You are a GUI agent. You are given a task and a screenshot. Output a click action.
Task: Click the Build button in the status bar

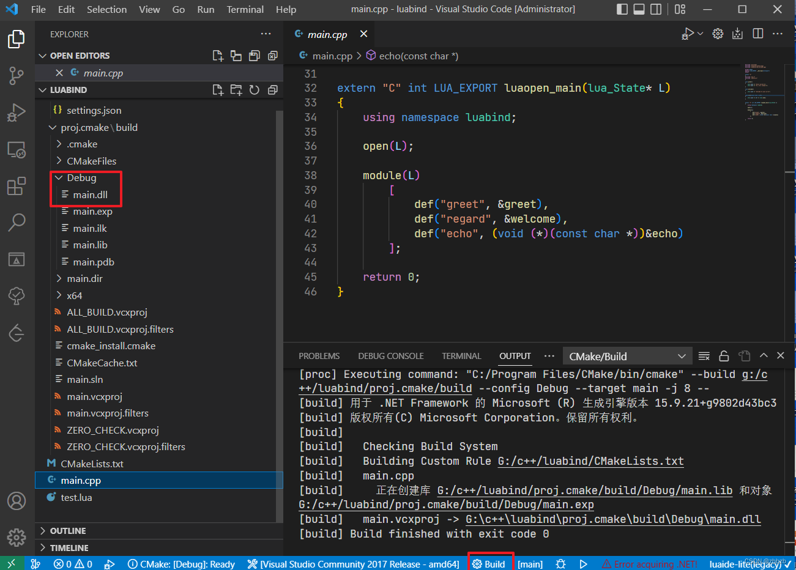point(491,563)
